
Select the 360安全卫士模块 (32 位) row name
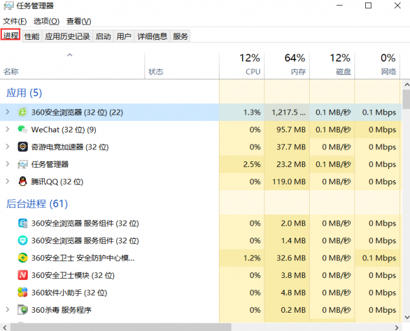(73, 276)
